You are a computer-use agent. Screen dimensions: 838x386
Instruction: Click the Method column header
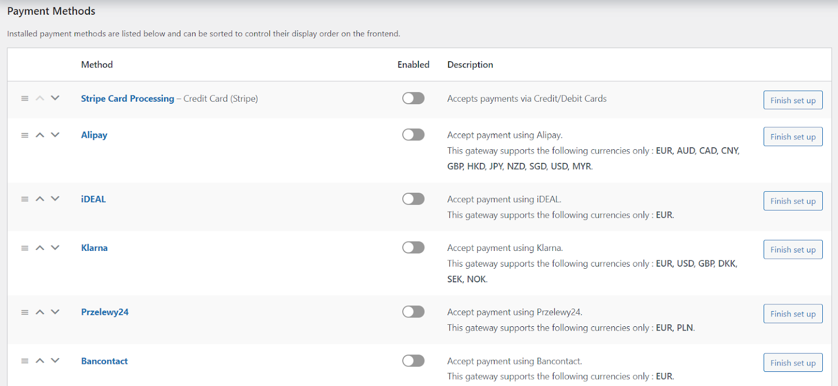pyautogui.click(x=97, y=64)
